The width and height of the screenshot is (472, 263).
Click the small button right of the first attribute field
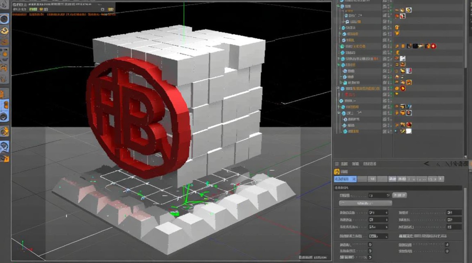pyautogui.click(x=399, y=195)
